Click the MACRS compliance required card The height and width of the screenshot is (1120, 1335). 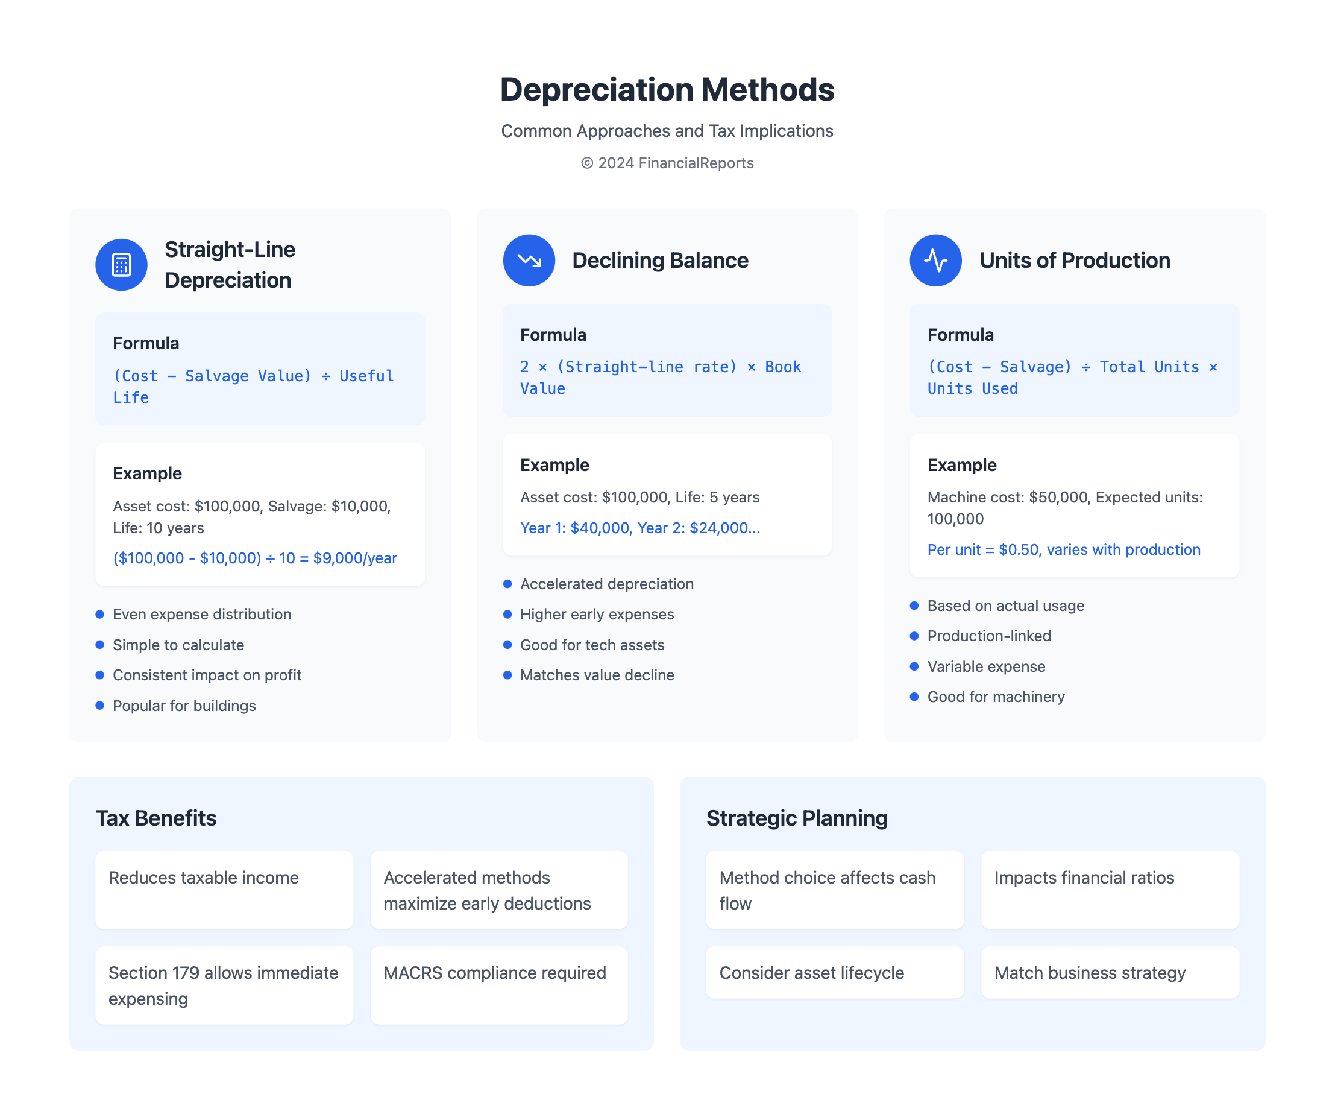(x=499, y=984)
